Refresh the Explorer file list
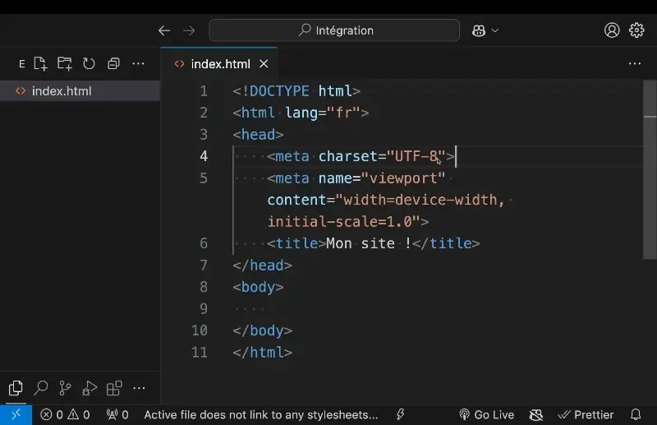 (89, 64)
